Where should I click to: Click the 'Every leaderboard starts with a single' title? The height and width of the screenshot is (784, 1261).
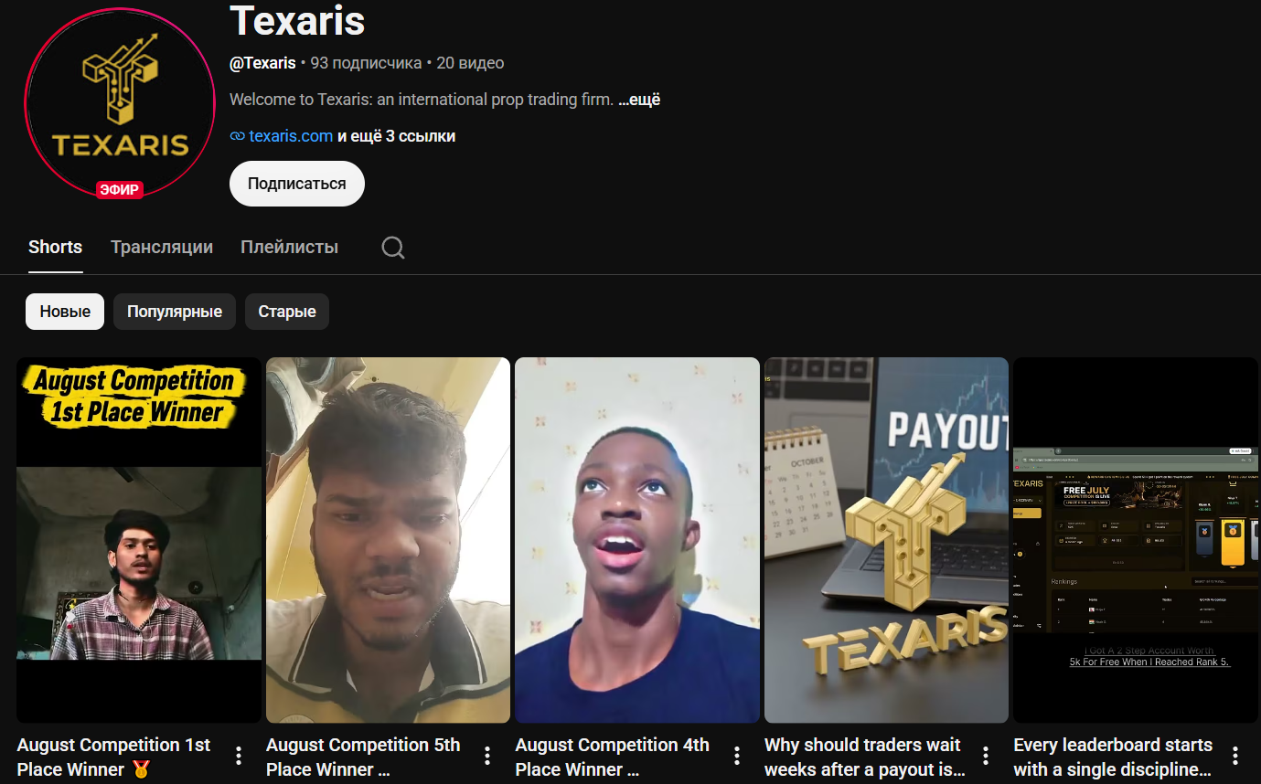pos(1113,758)
